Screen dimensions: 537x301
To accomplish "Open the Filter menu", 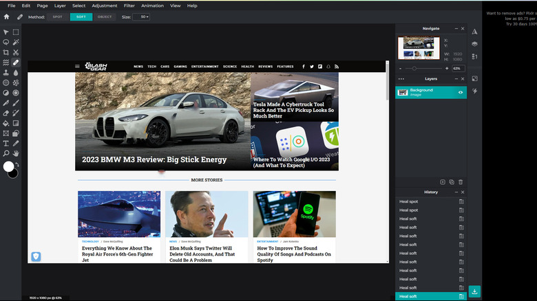I will coord(129,5).
